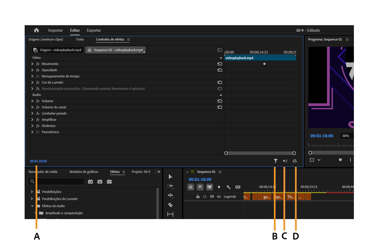Open the Efeitos panel menu

coord(124,172)
